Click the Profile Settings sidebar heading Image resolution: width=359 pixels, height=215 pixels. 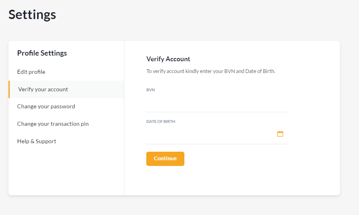pyautogui.click(x=42, y=53)
